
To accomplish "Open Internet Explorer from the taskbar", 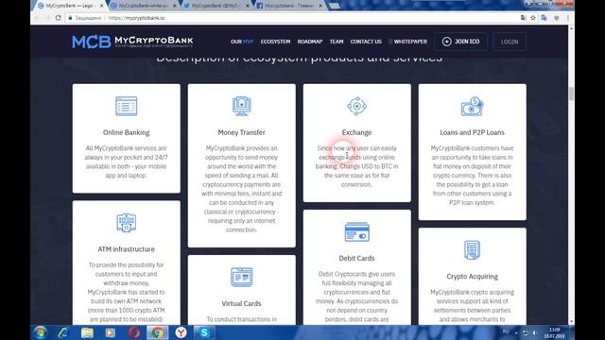I will [x=63, y=332].
